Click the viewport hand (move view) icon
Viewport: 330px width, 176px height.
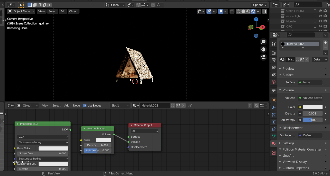(x=263, y=49)
